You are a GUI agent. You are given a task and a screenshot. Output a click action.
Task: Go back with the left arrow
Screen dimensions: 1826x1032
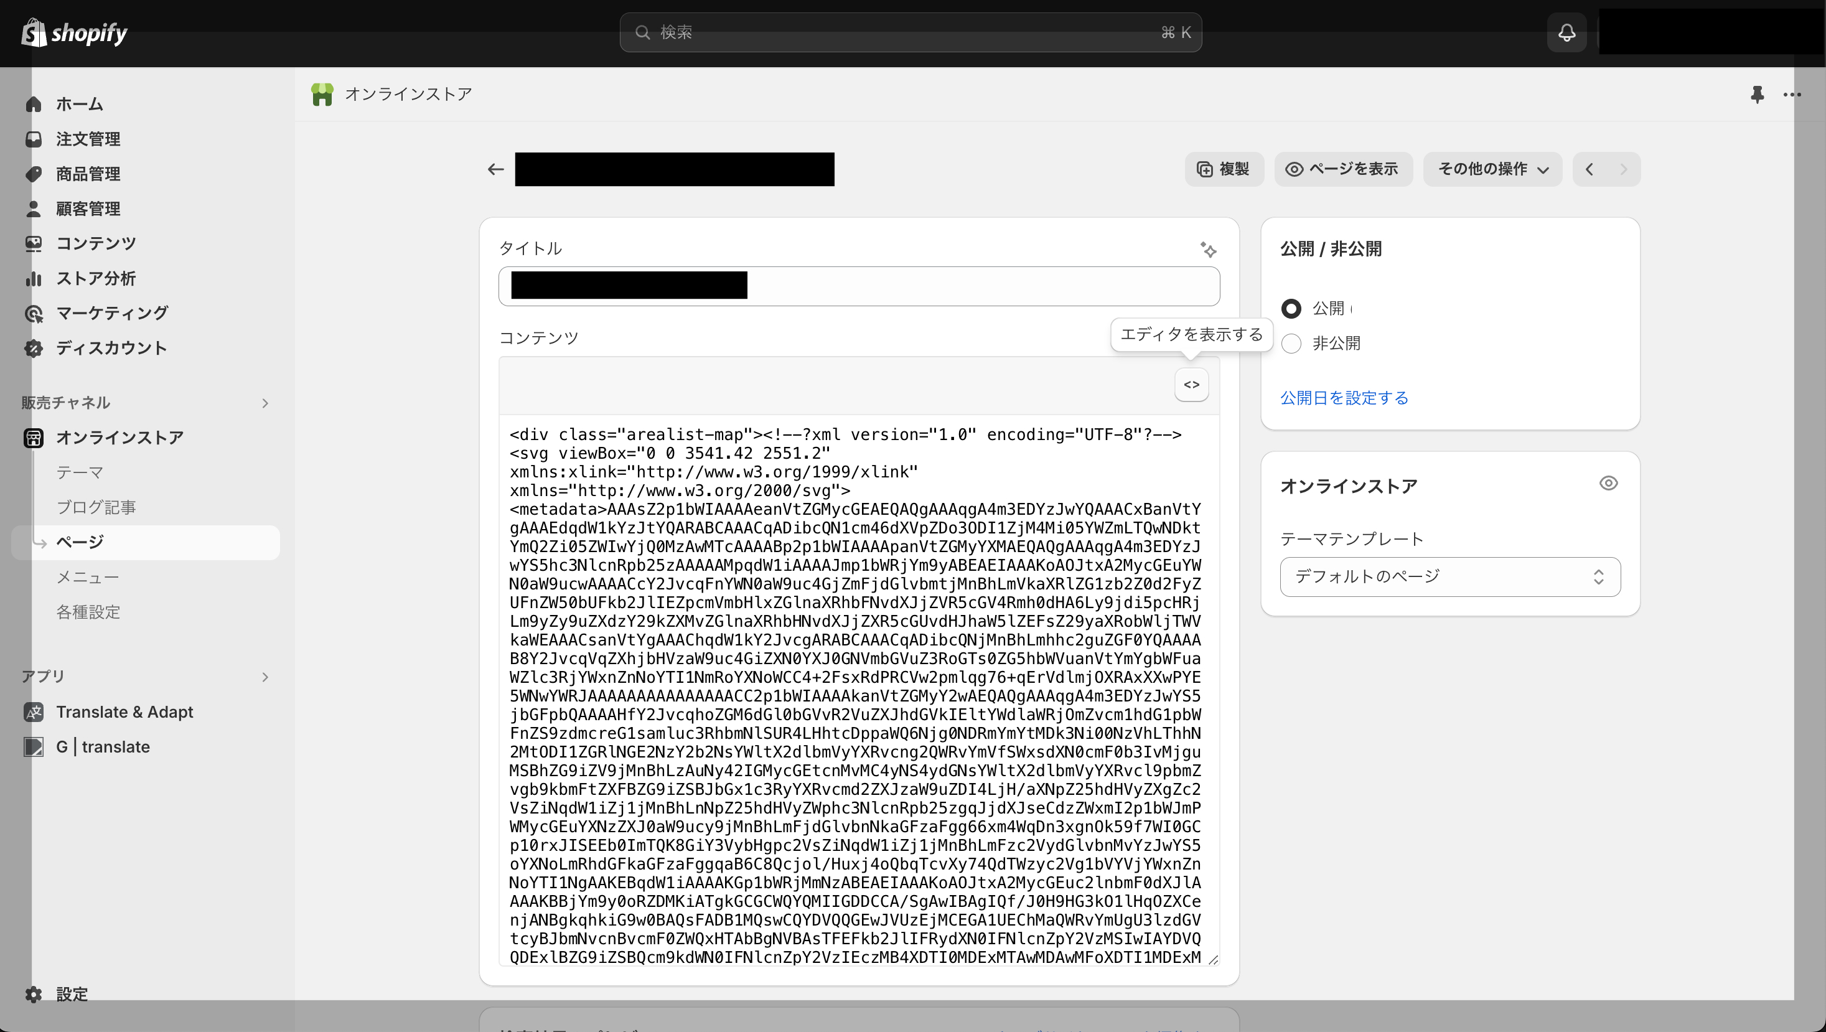click(x=495, y=169)
